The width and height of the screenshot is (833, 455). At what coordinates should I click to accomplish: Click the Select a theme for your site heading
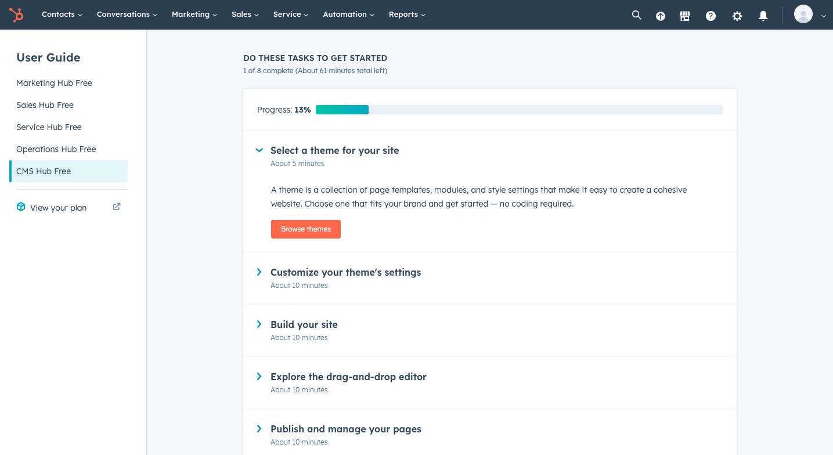pyautogui.click(x=335, y=150)
